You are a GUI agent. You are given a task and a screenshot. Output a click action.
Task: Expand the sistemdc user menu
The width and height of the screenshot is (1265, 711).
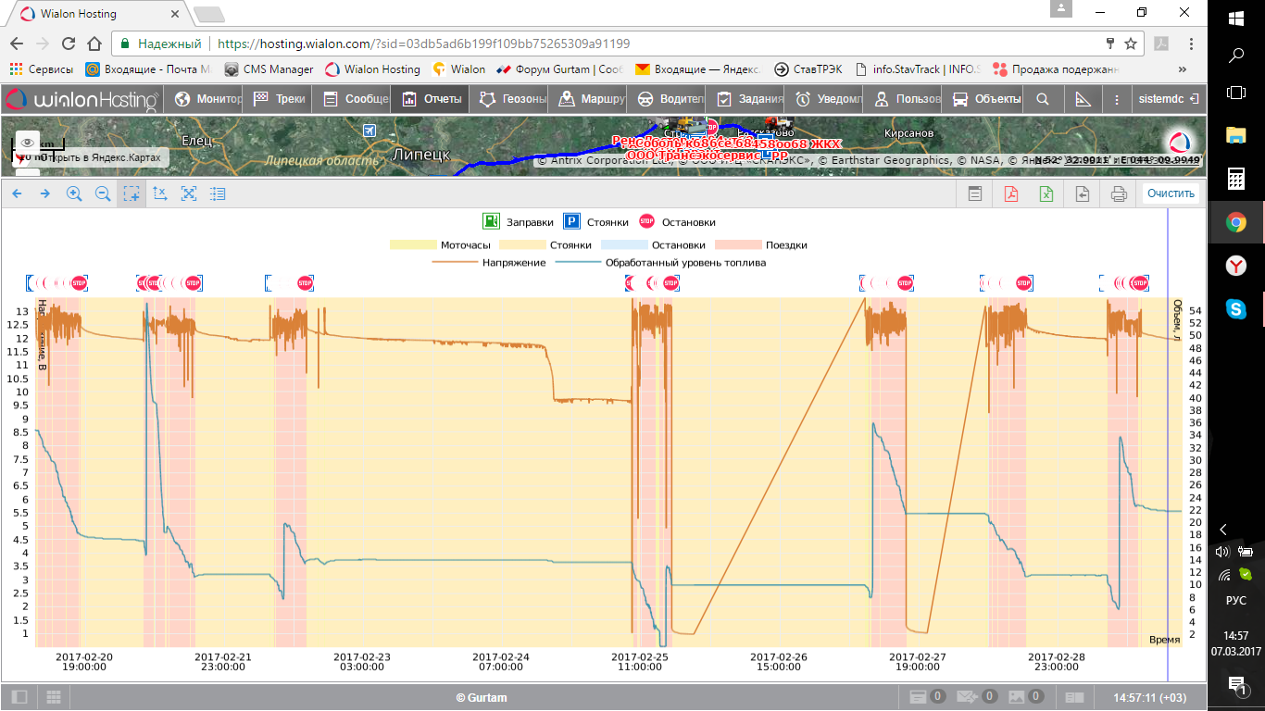pyautogui.click(x=1170, y=99)
